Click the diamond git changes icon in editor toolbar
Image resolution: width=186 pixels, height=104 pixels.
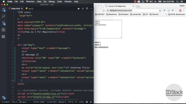(78, 9)
